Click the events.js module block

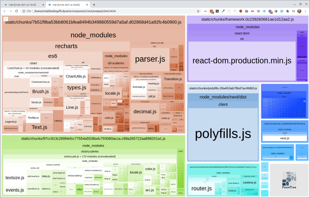coord(15,190)
